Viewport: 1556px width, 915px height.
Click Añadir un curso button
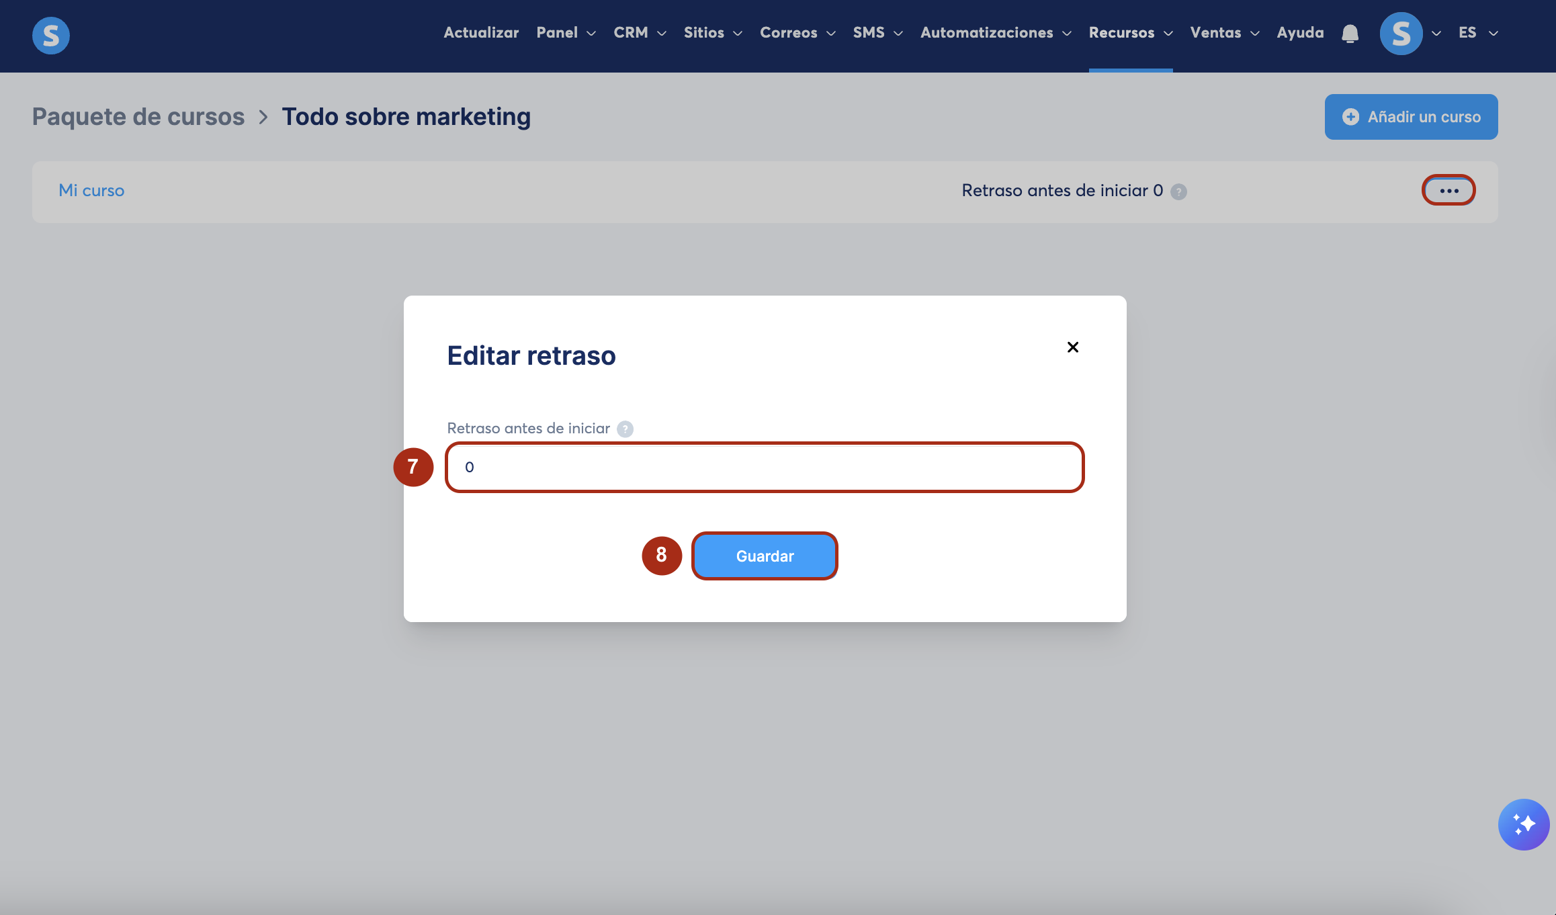coord(1411,117)
